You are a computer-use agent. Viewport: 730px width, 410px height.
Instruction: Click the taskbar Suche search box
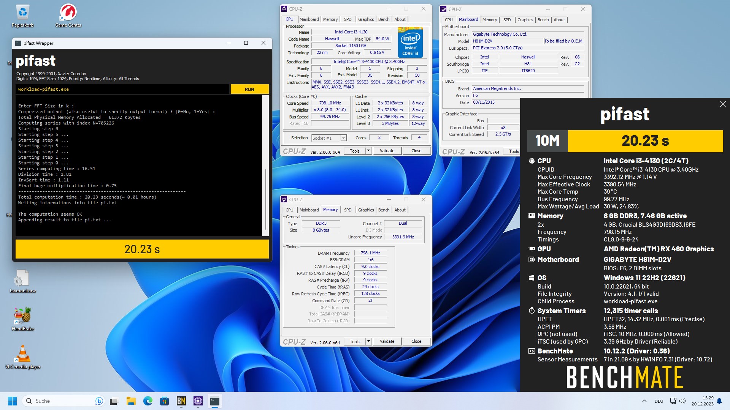pyautogui.click(x=64, y=401)
